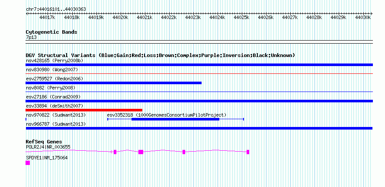Viewport: 385px width, 187px height.
Task: Click the POLR2J4 strand direction arrow
Action: click(112, 152)
